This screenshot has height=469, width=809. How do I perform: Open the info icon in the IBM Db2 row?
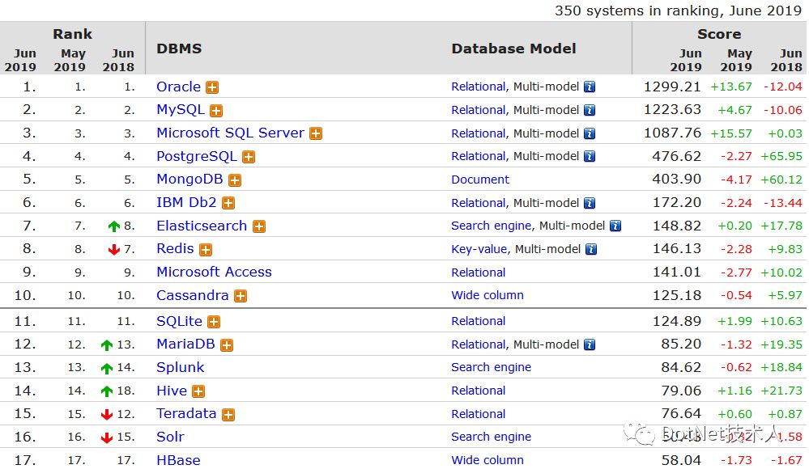[x=590, y=203]
